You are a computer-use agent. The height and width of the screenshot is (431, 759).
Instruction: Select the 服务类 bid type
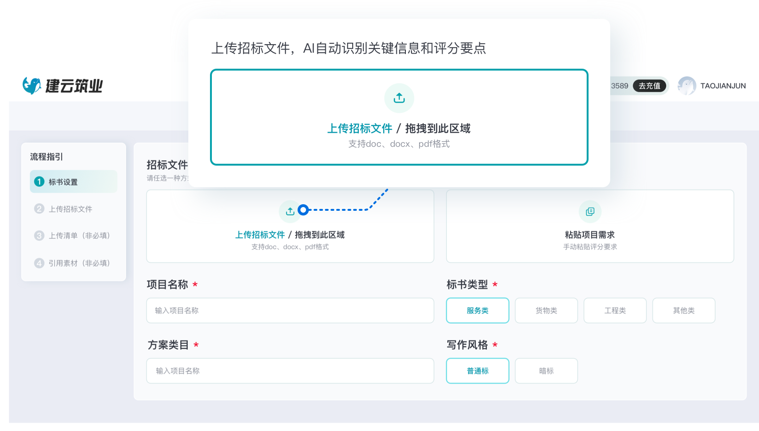coord(477,311)
